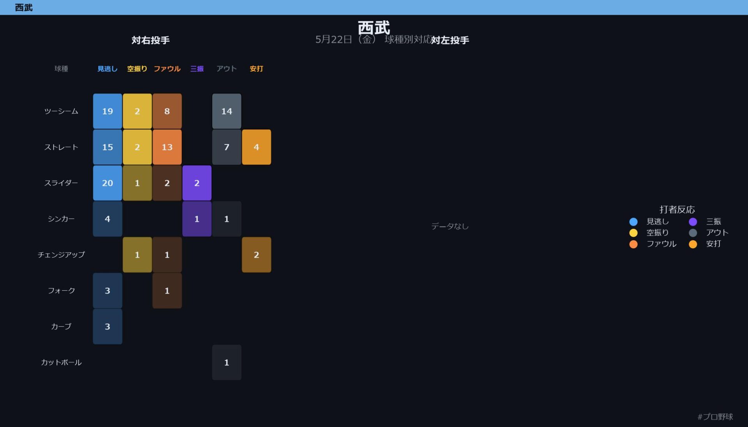Click ストレート 見逃し cell showing 15

pos(108,147)
